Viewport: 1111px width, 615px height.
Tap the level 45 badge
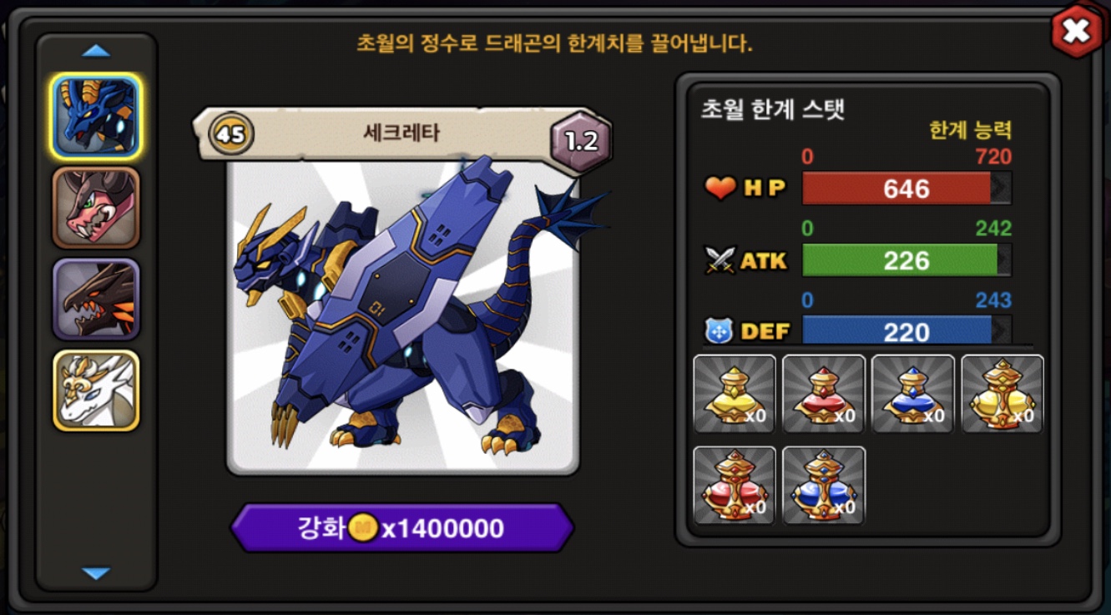tap(230, 134)
